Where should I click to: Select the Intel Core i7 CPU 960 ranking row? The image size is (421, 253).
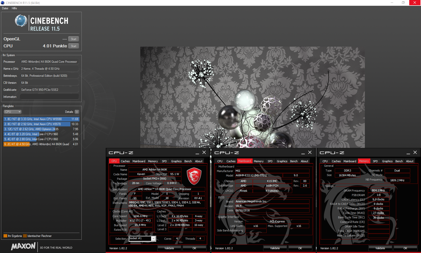click(x=41, y=134)
